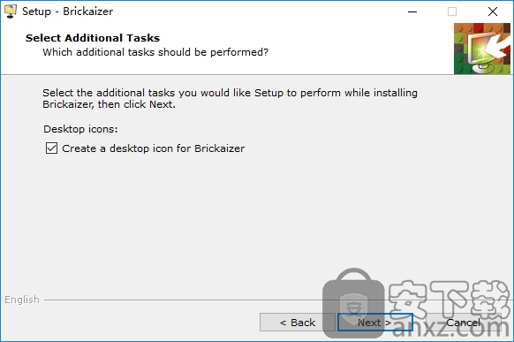Click the Brickaizer brick logo image

pos(482,49)
